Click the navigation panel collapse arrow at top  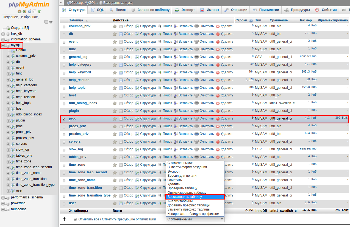pyautogui.click(x=61, y=2)
